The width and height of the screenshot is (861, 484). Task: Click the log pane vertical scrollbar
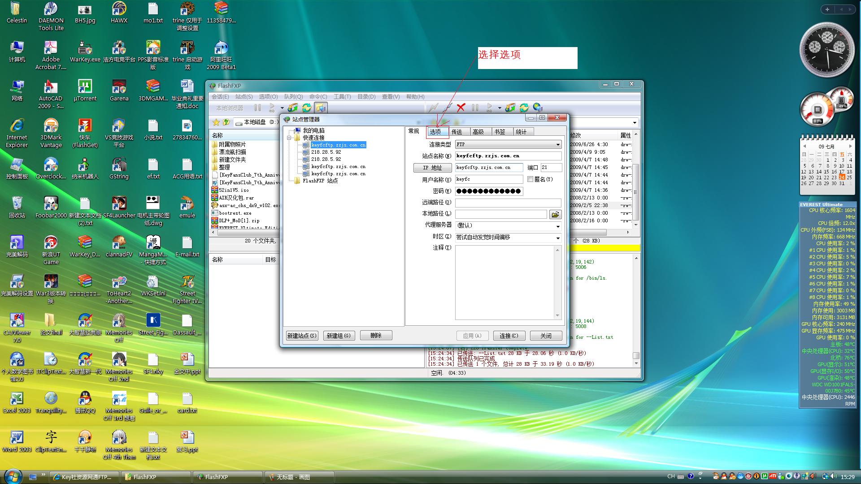click(x=636, y=311)
